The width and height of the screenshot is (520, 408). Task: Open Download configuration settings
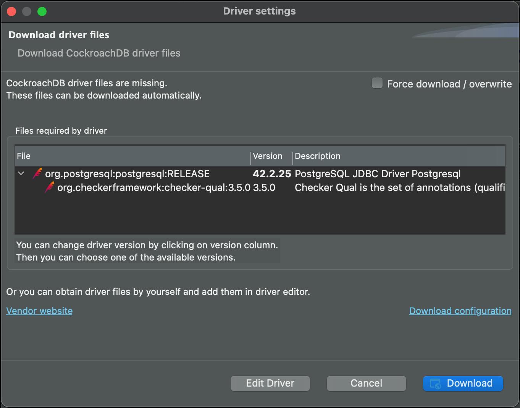[460, 311]
